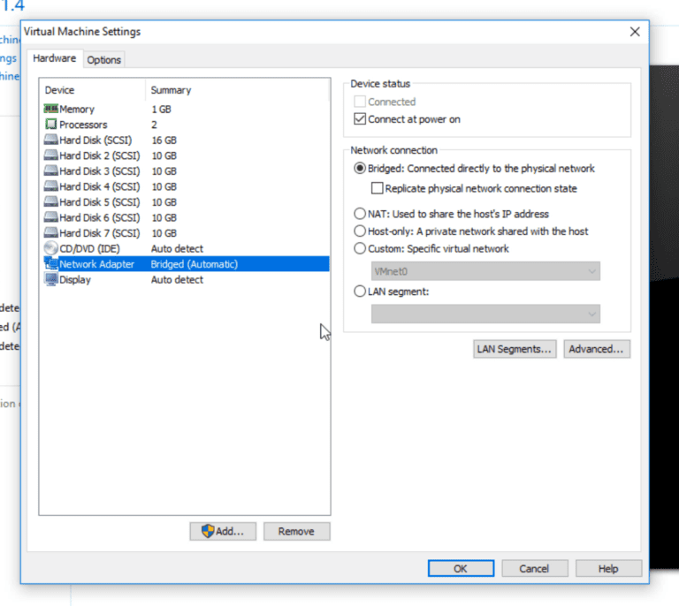This screenshot has height=606, width=679.
Task: Toggle the Connect at power on checkbox
Action: coord(360,119)
